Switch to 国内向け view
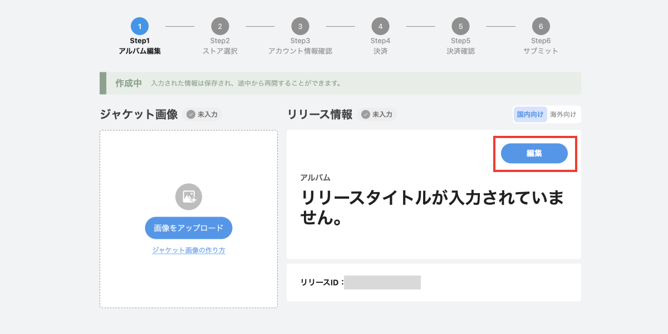The image size is (668, 334). click(x=530, y=115)
